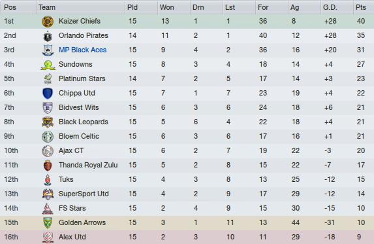The height and width of the screenshot is (244, 374).
Task: Open the Platinum Stars team name
Action: [82, 78]
